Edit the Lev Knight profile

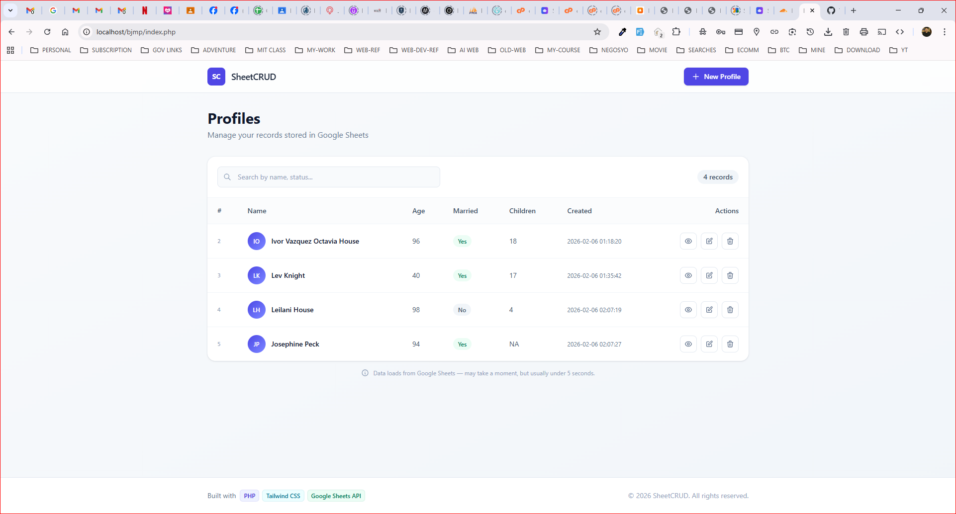tap(709, 275)
